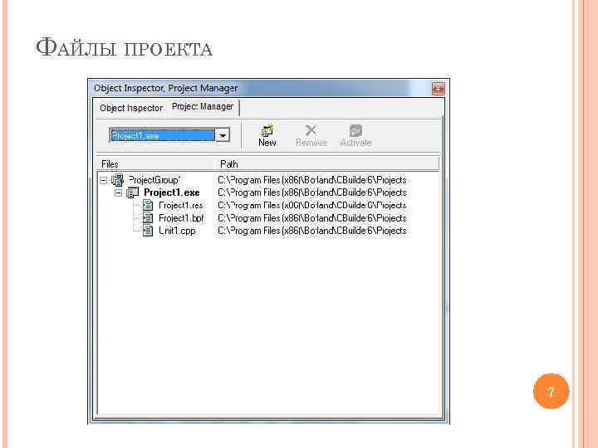Click the Remove button label

[x=311, y=143]
